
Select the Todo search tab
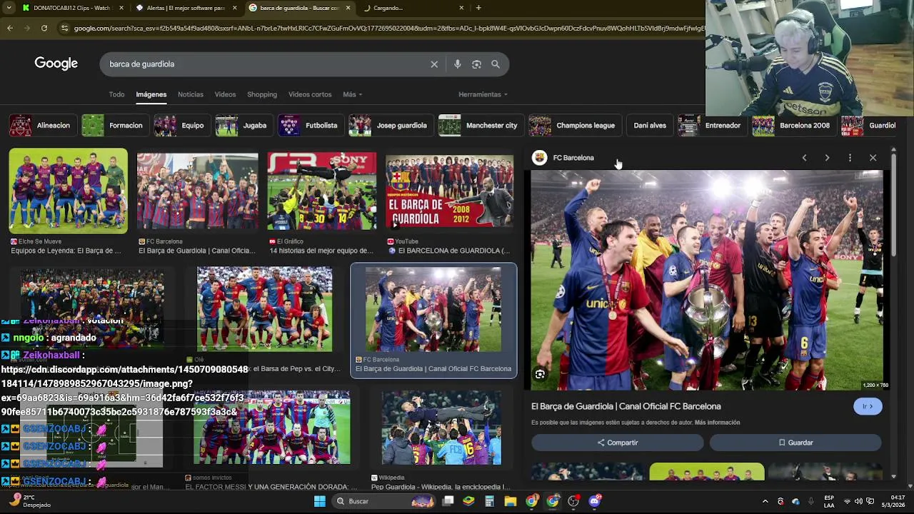tap(116, 94)
